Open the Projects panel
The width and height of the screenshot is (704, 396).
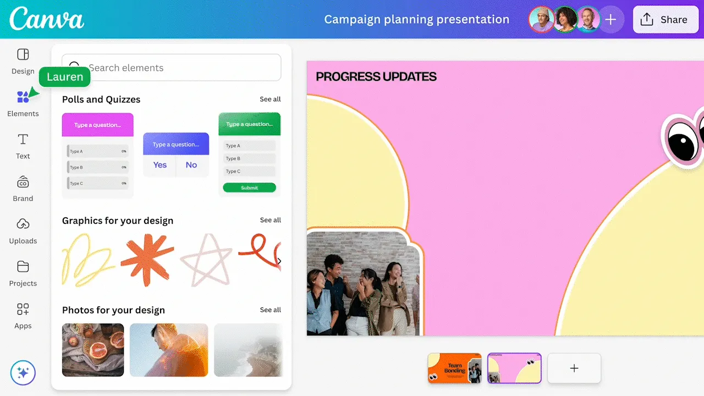click(23, 273)
